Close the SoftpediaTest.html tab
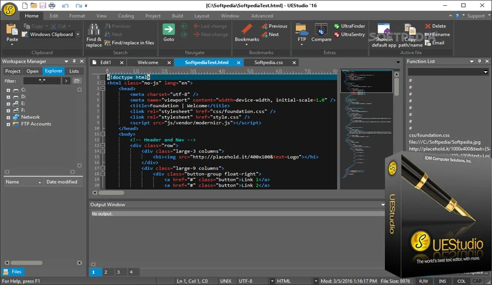This screenshot has height=285, width=492. pos(238,63)
